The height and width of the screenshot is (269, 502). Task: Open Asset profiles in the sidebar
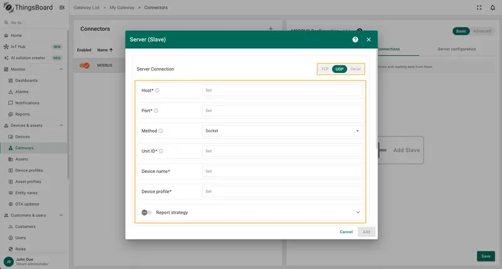[x=34, y=182]
